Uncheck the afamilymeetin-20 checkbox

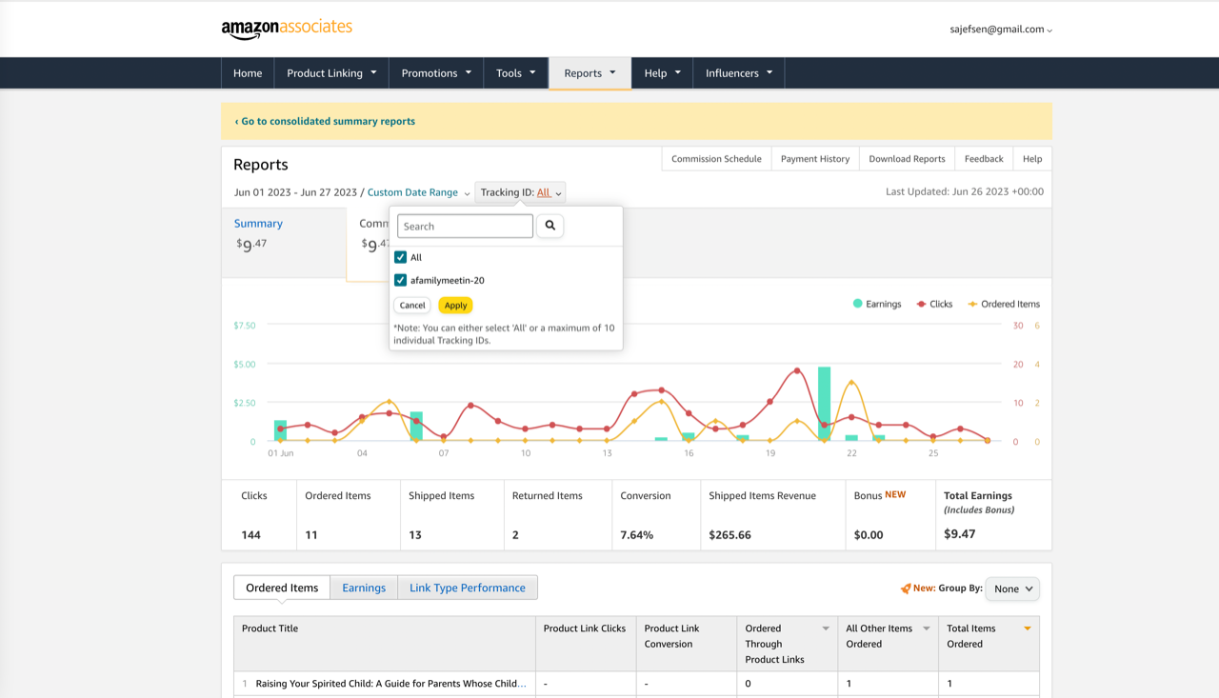[401, 280]
